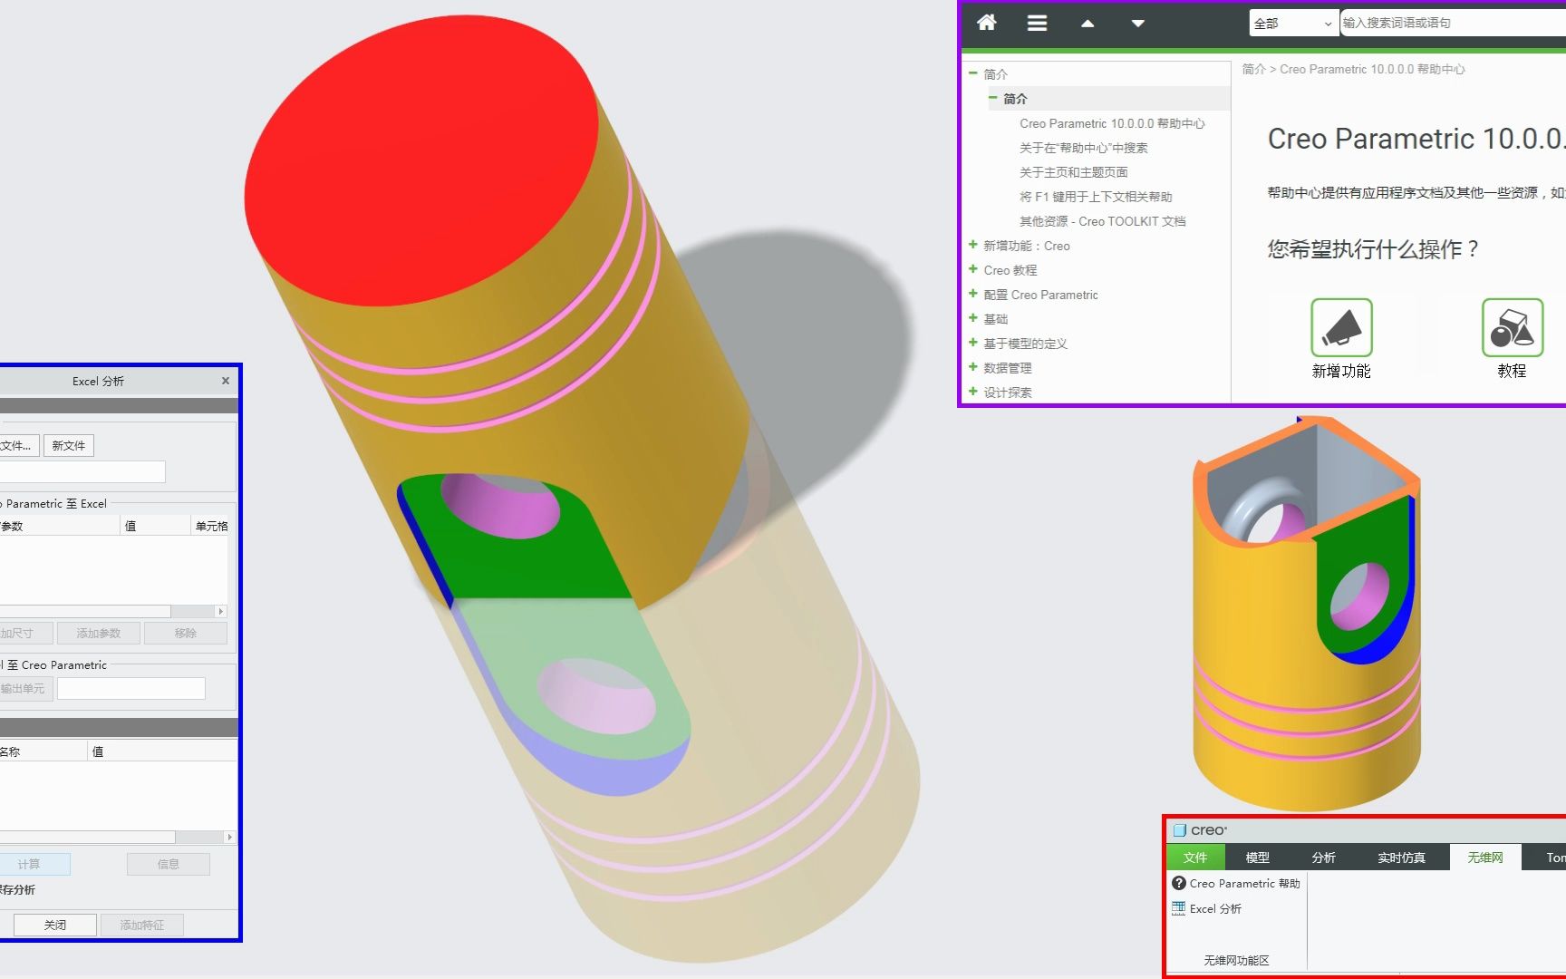Collapse the top-level 简介 tree node

click(973, 73)
